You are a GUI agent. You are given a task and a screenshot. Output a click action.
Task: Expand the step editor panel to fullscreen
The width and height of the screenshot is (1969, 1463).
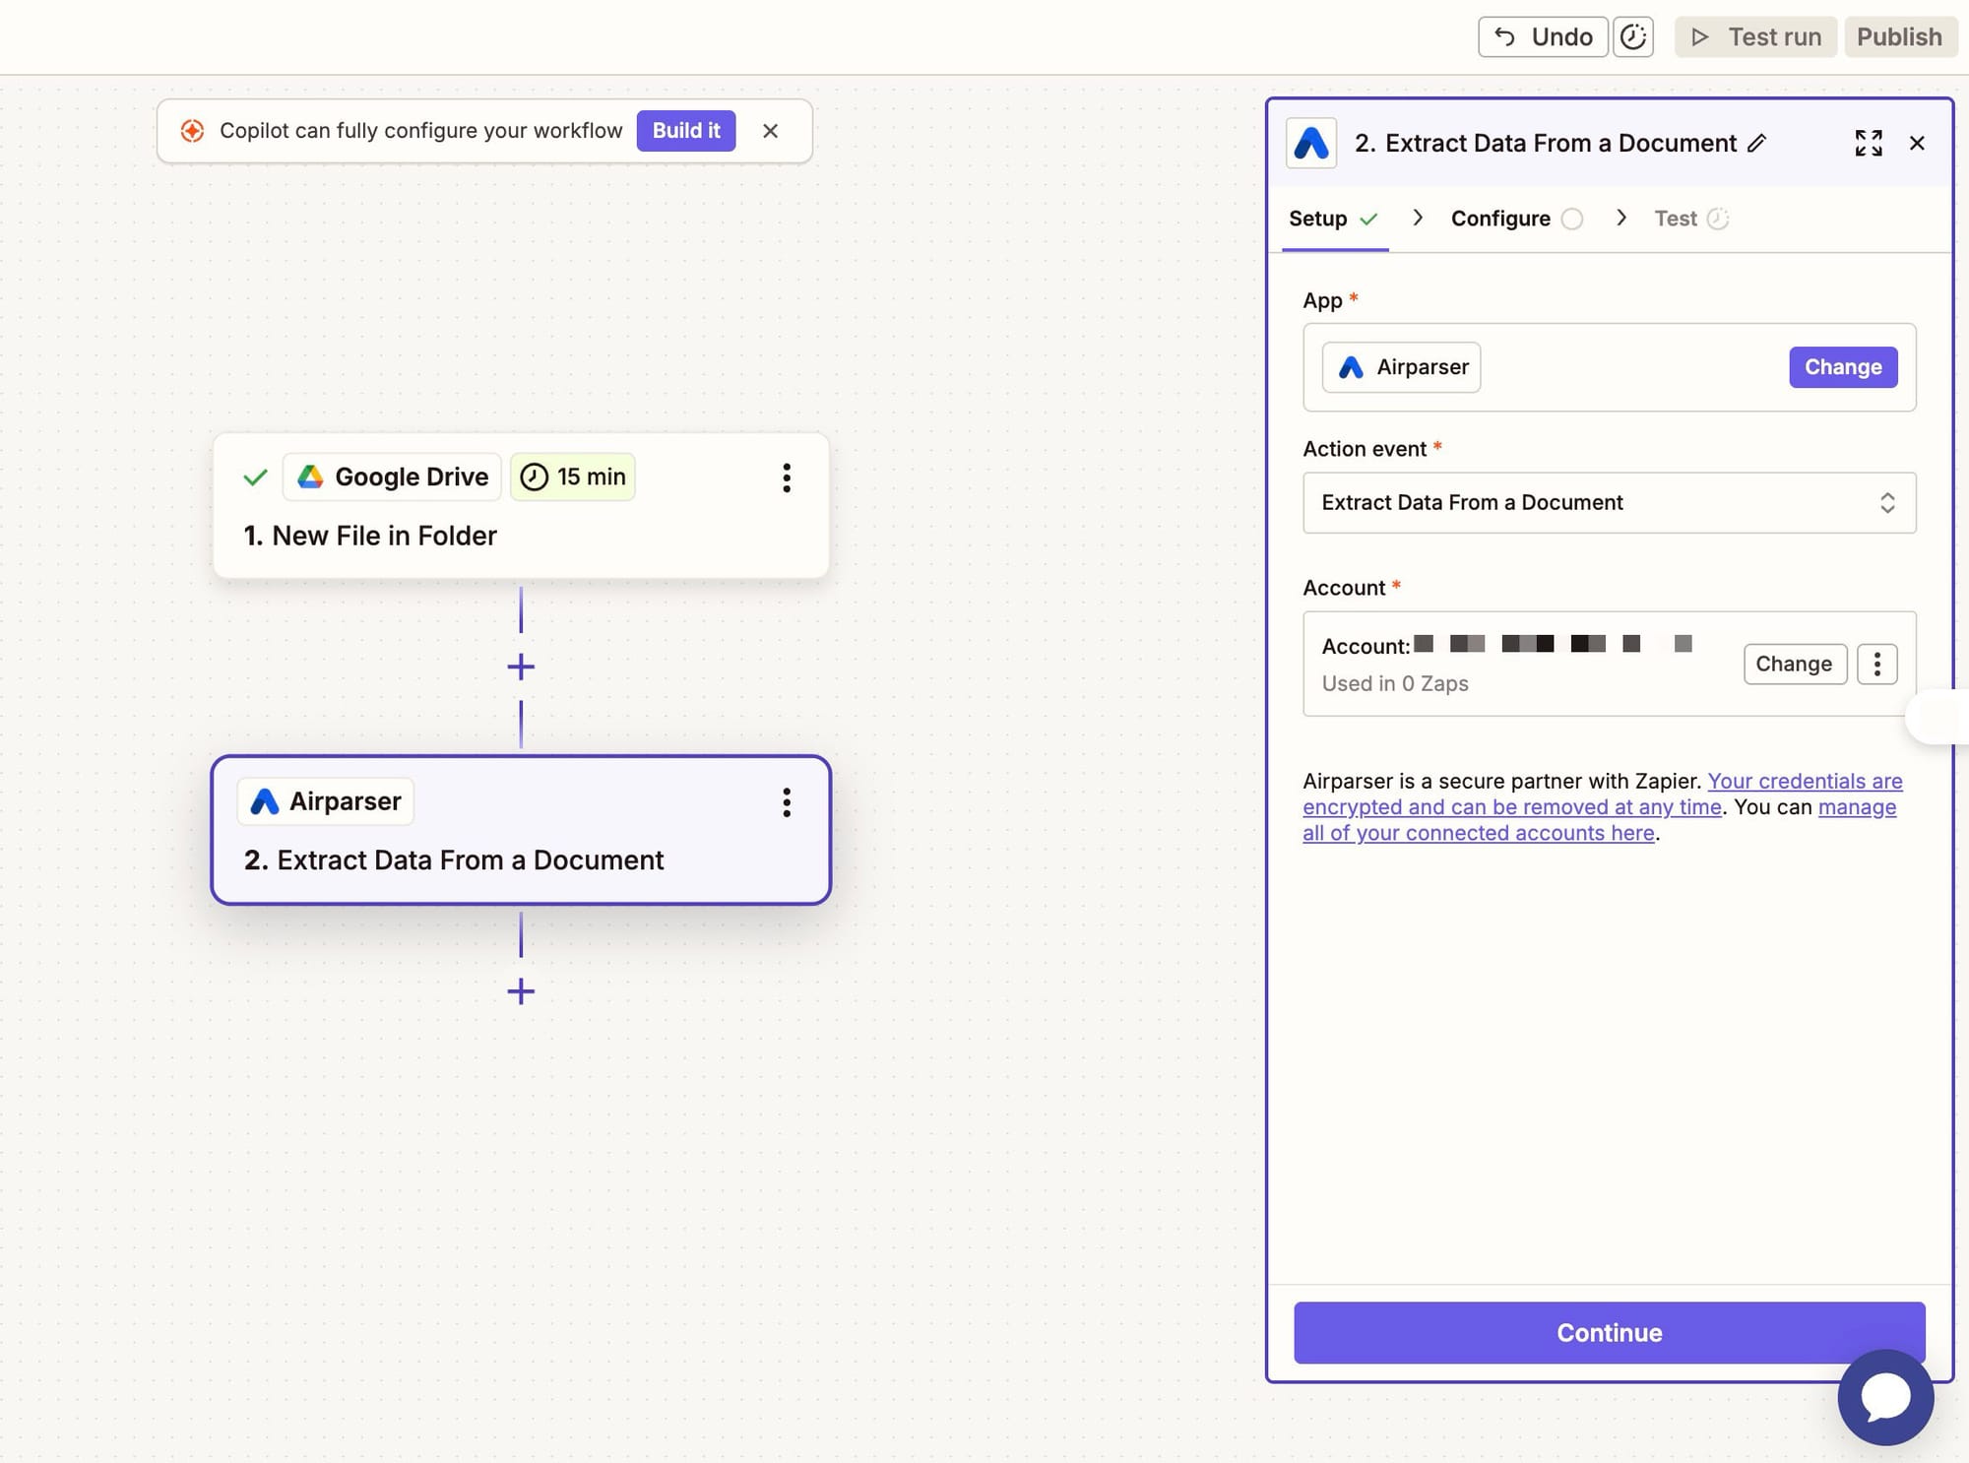click(1868, 144)
